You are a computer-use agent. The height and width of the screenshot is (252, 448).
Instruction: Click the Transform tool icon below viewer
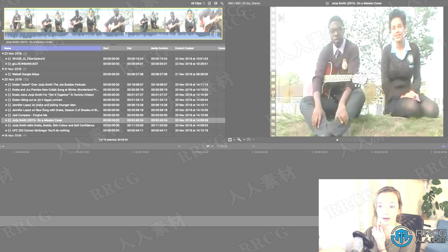coord(230,139)
